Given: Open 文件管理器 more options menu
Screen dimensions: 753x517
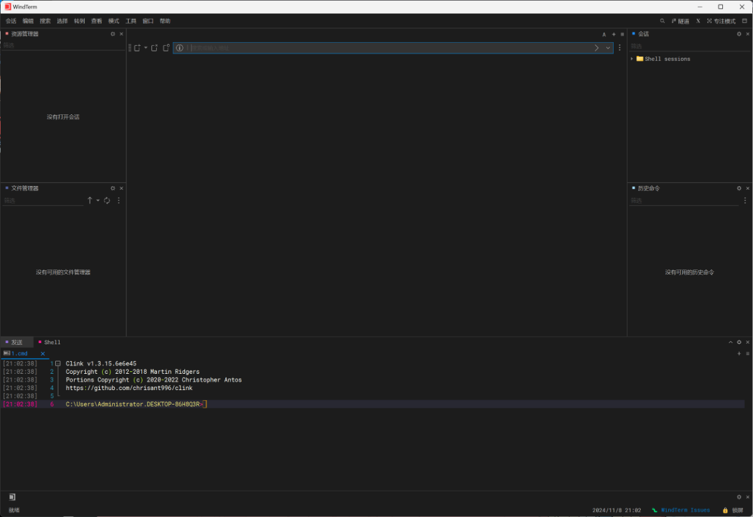Looking at the screenshot, I should pos(119,200).
